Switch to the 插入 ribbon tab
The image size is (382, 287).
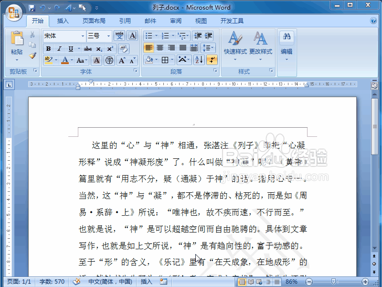tap(64, 21)
